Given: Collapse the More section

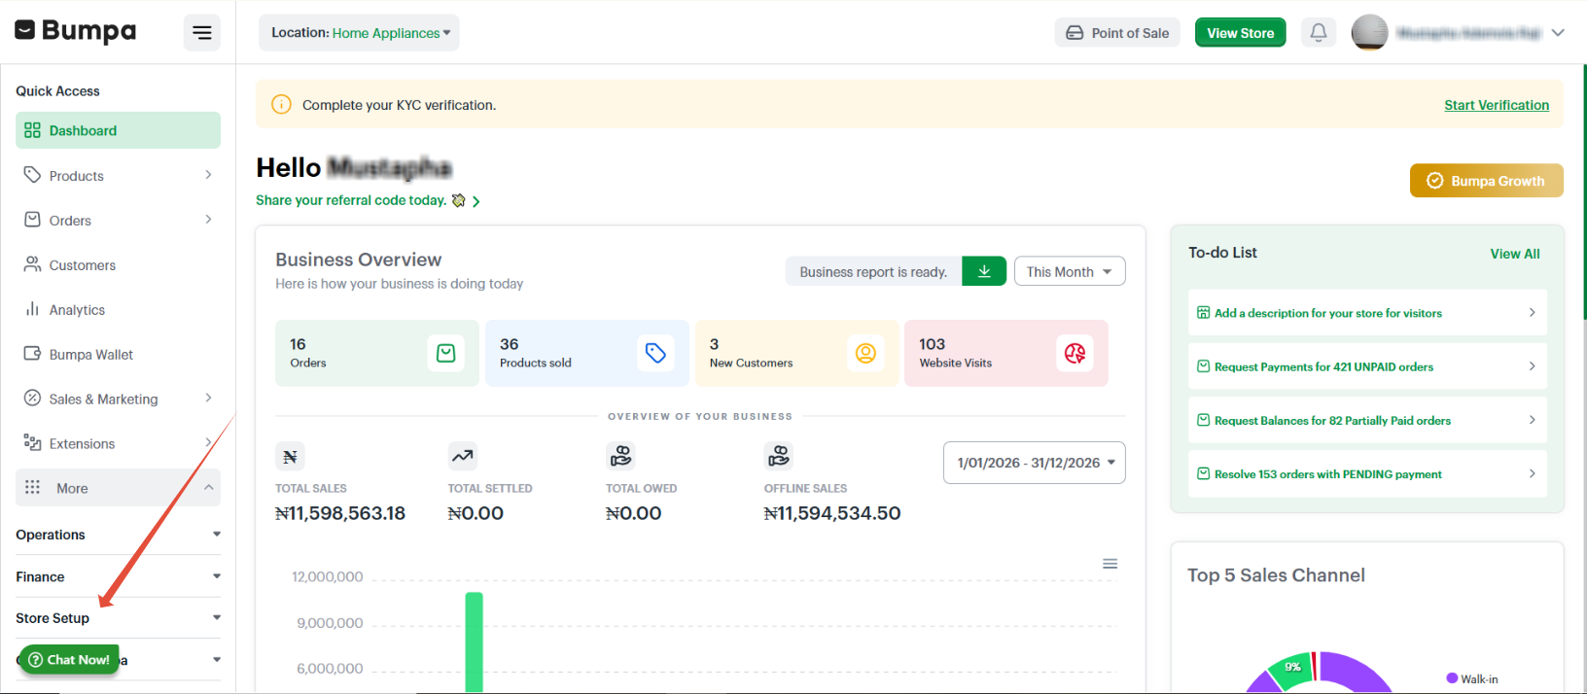Looking at the screenshot, I should pos(118,488).
